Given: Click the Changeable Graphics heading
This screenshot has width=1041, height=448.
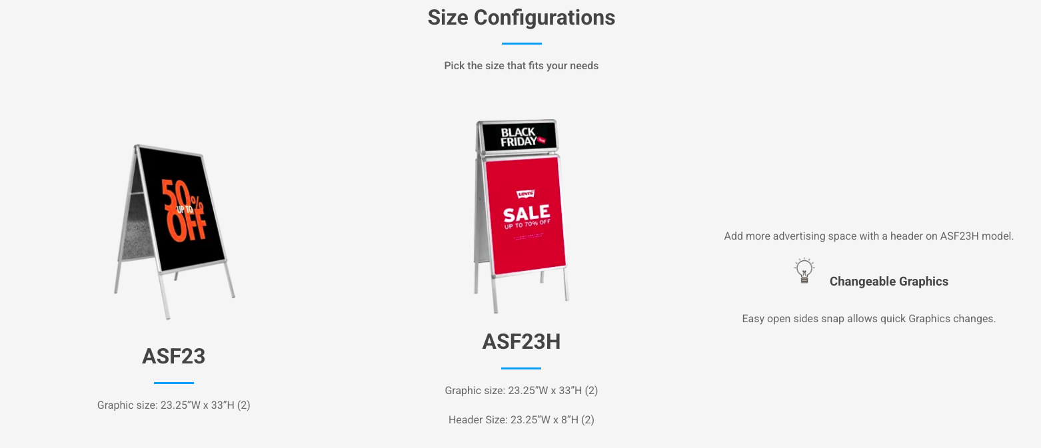Looking at the screenshot, I should (x=888, y=282).
